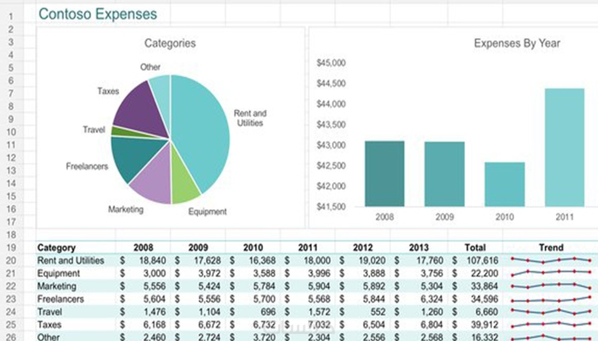Select the "Trend" column header
Image resolution: width=598 pixels, height=341 pixels.
click(551, 247)
